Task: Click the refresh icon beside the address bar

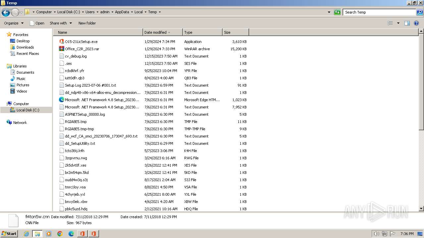Action: point(337,12)
